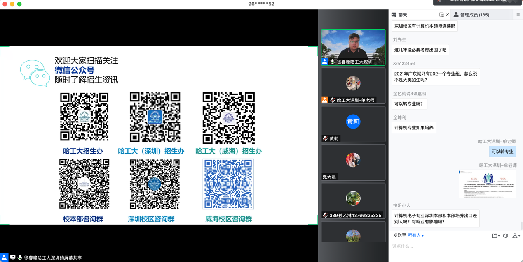Image resolution: width=523 pixels, height=262 pixels.
Task: Open the file send folder dropdown
Action: (x=495, y=236)
